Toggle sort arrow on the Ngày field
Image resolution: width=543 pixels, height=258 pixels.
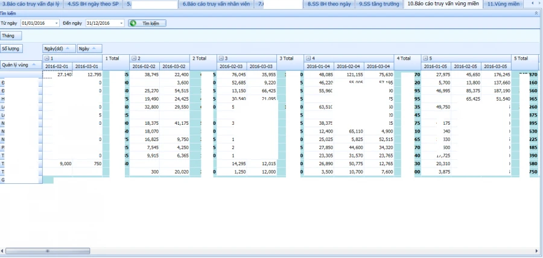94,49
